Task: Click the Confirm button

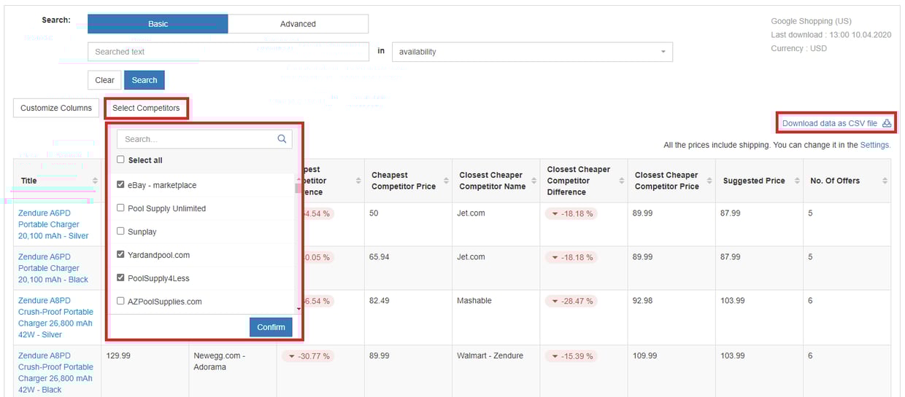Action: 271,327
